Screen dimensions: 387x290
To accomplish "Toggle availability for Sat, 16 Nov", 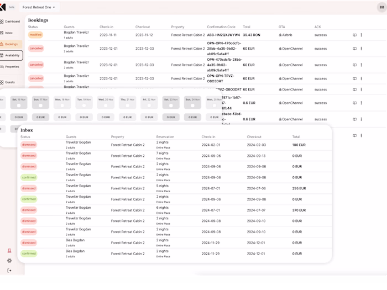I will pos(19,106).
